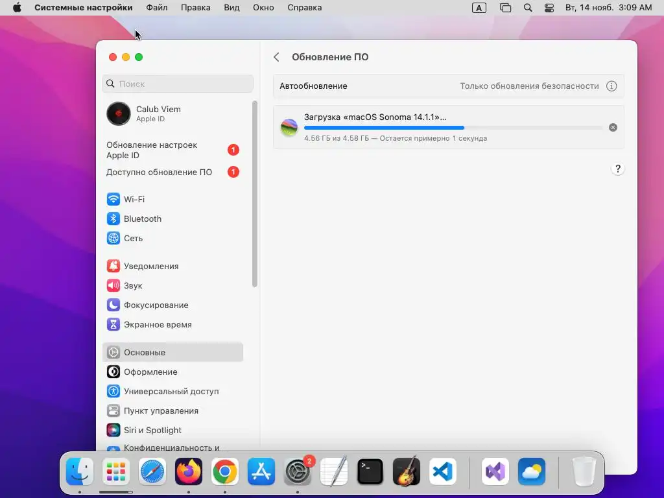Click macOS Sonoma update icon

(x=289, y=128)
